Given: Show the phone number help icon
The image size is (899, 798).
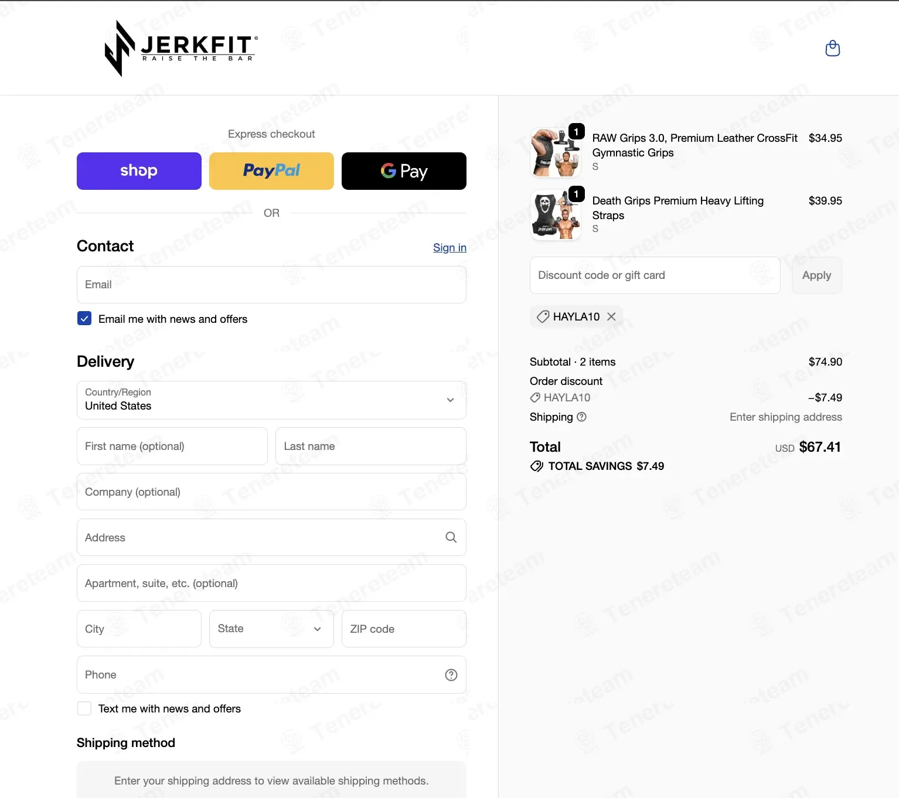Looking at the screenshot, I should pyautogui.click(x=451, y=675).
